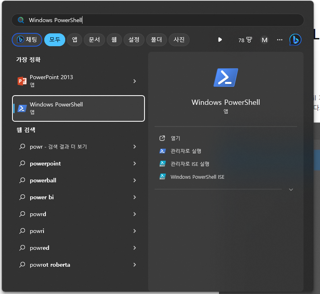Click search icon beside powerball

click(22, 180)
